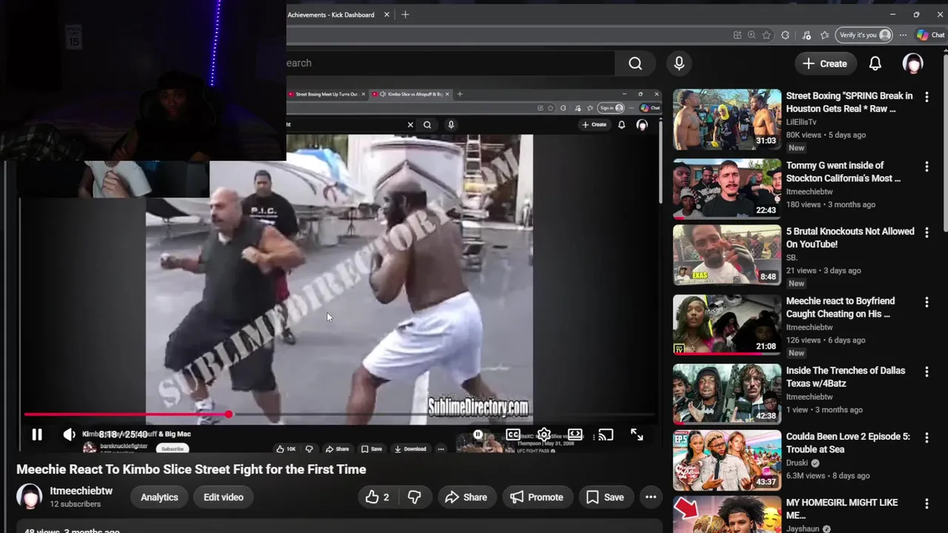The height and width of the screenshot is (533, 948).
Task: Like the Meechie React video
Action: [378, 497]
